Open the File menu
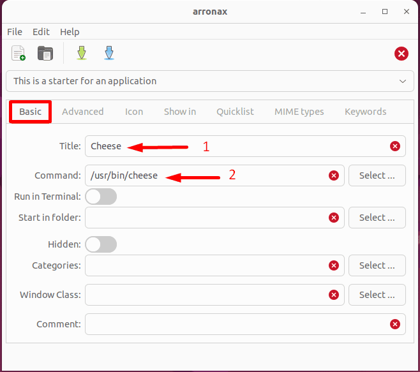This screenshot has height=372, width=420. tap(15, 32)
